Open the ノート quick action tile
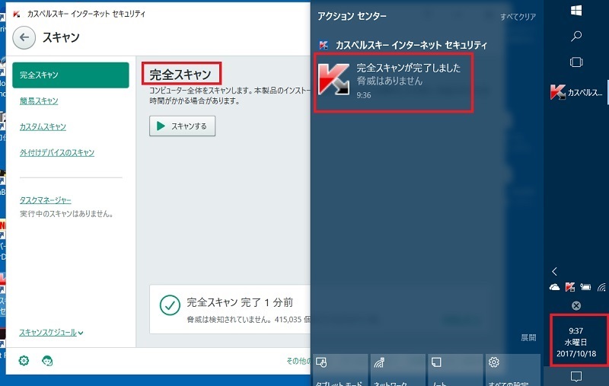609x386 pixels. [x=454, y=370]
